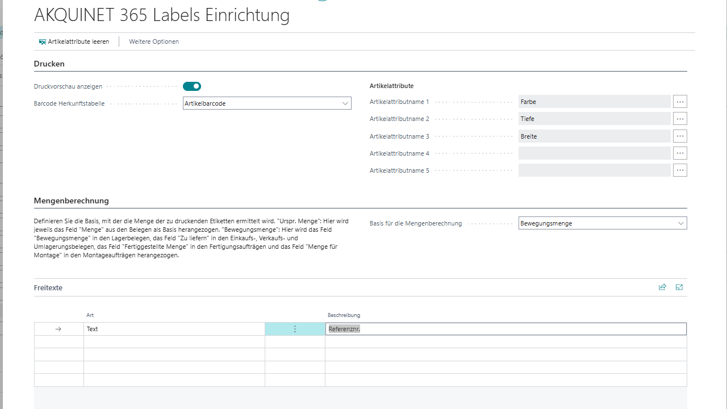The height and width of the screenshot is (409, 727).
Task: Click the Freitexte share icon
Action: (662, 287)
